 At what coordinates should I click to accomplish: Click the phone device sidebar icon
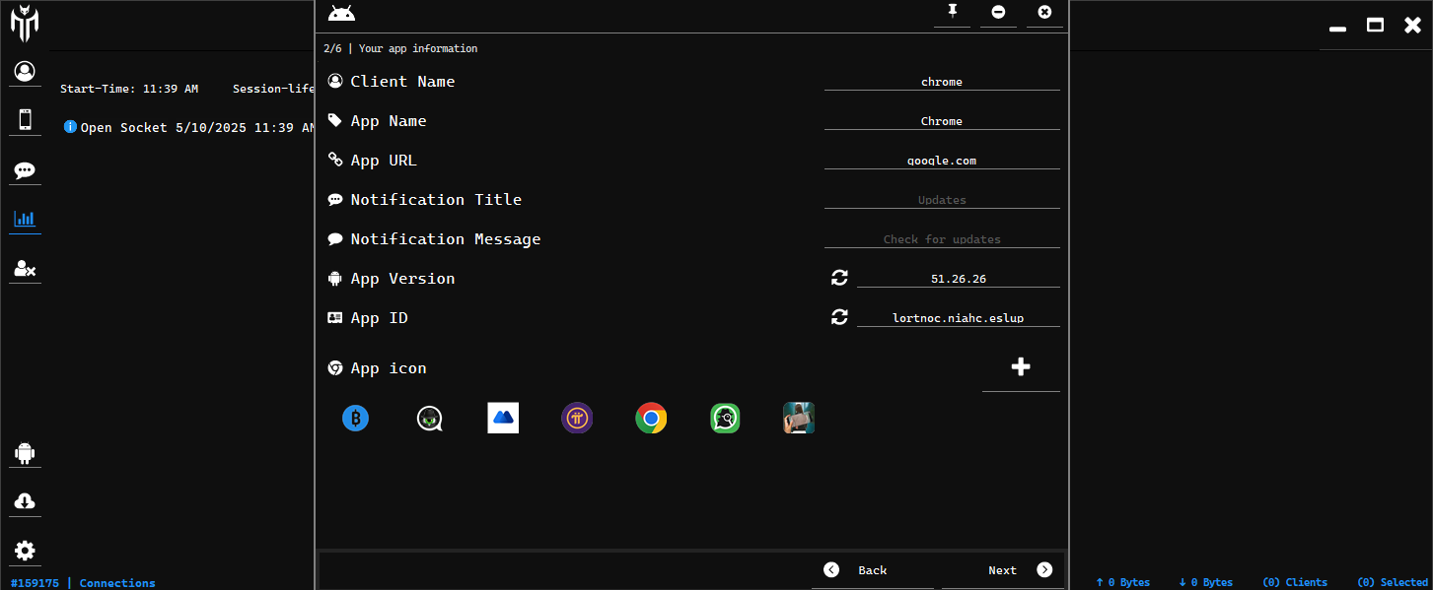click(x=25, y=119)
